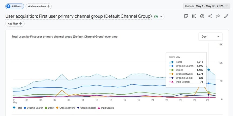Click the 19 x-axis date label
This screenshot has width=233, height=116.
(x=139, y=100)
